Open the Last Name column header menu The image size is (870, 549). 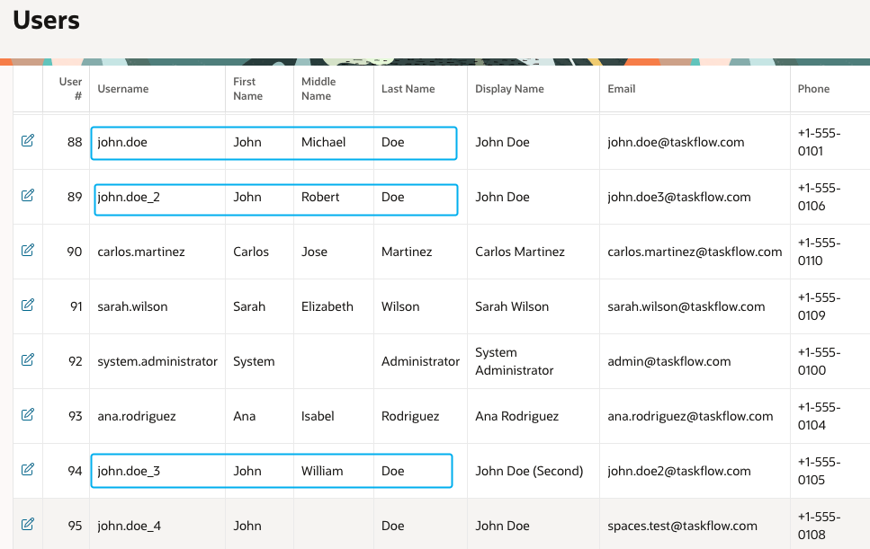coord(408,89)
